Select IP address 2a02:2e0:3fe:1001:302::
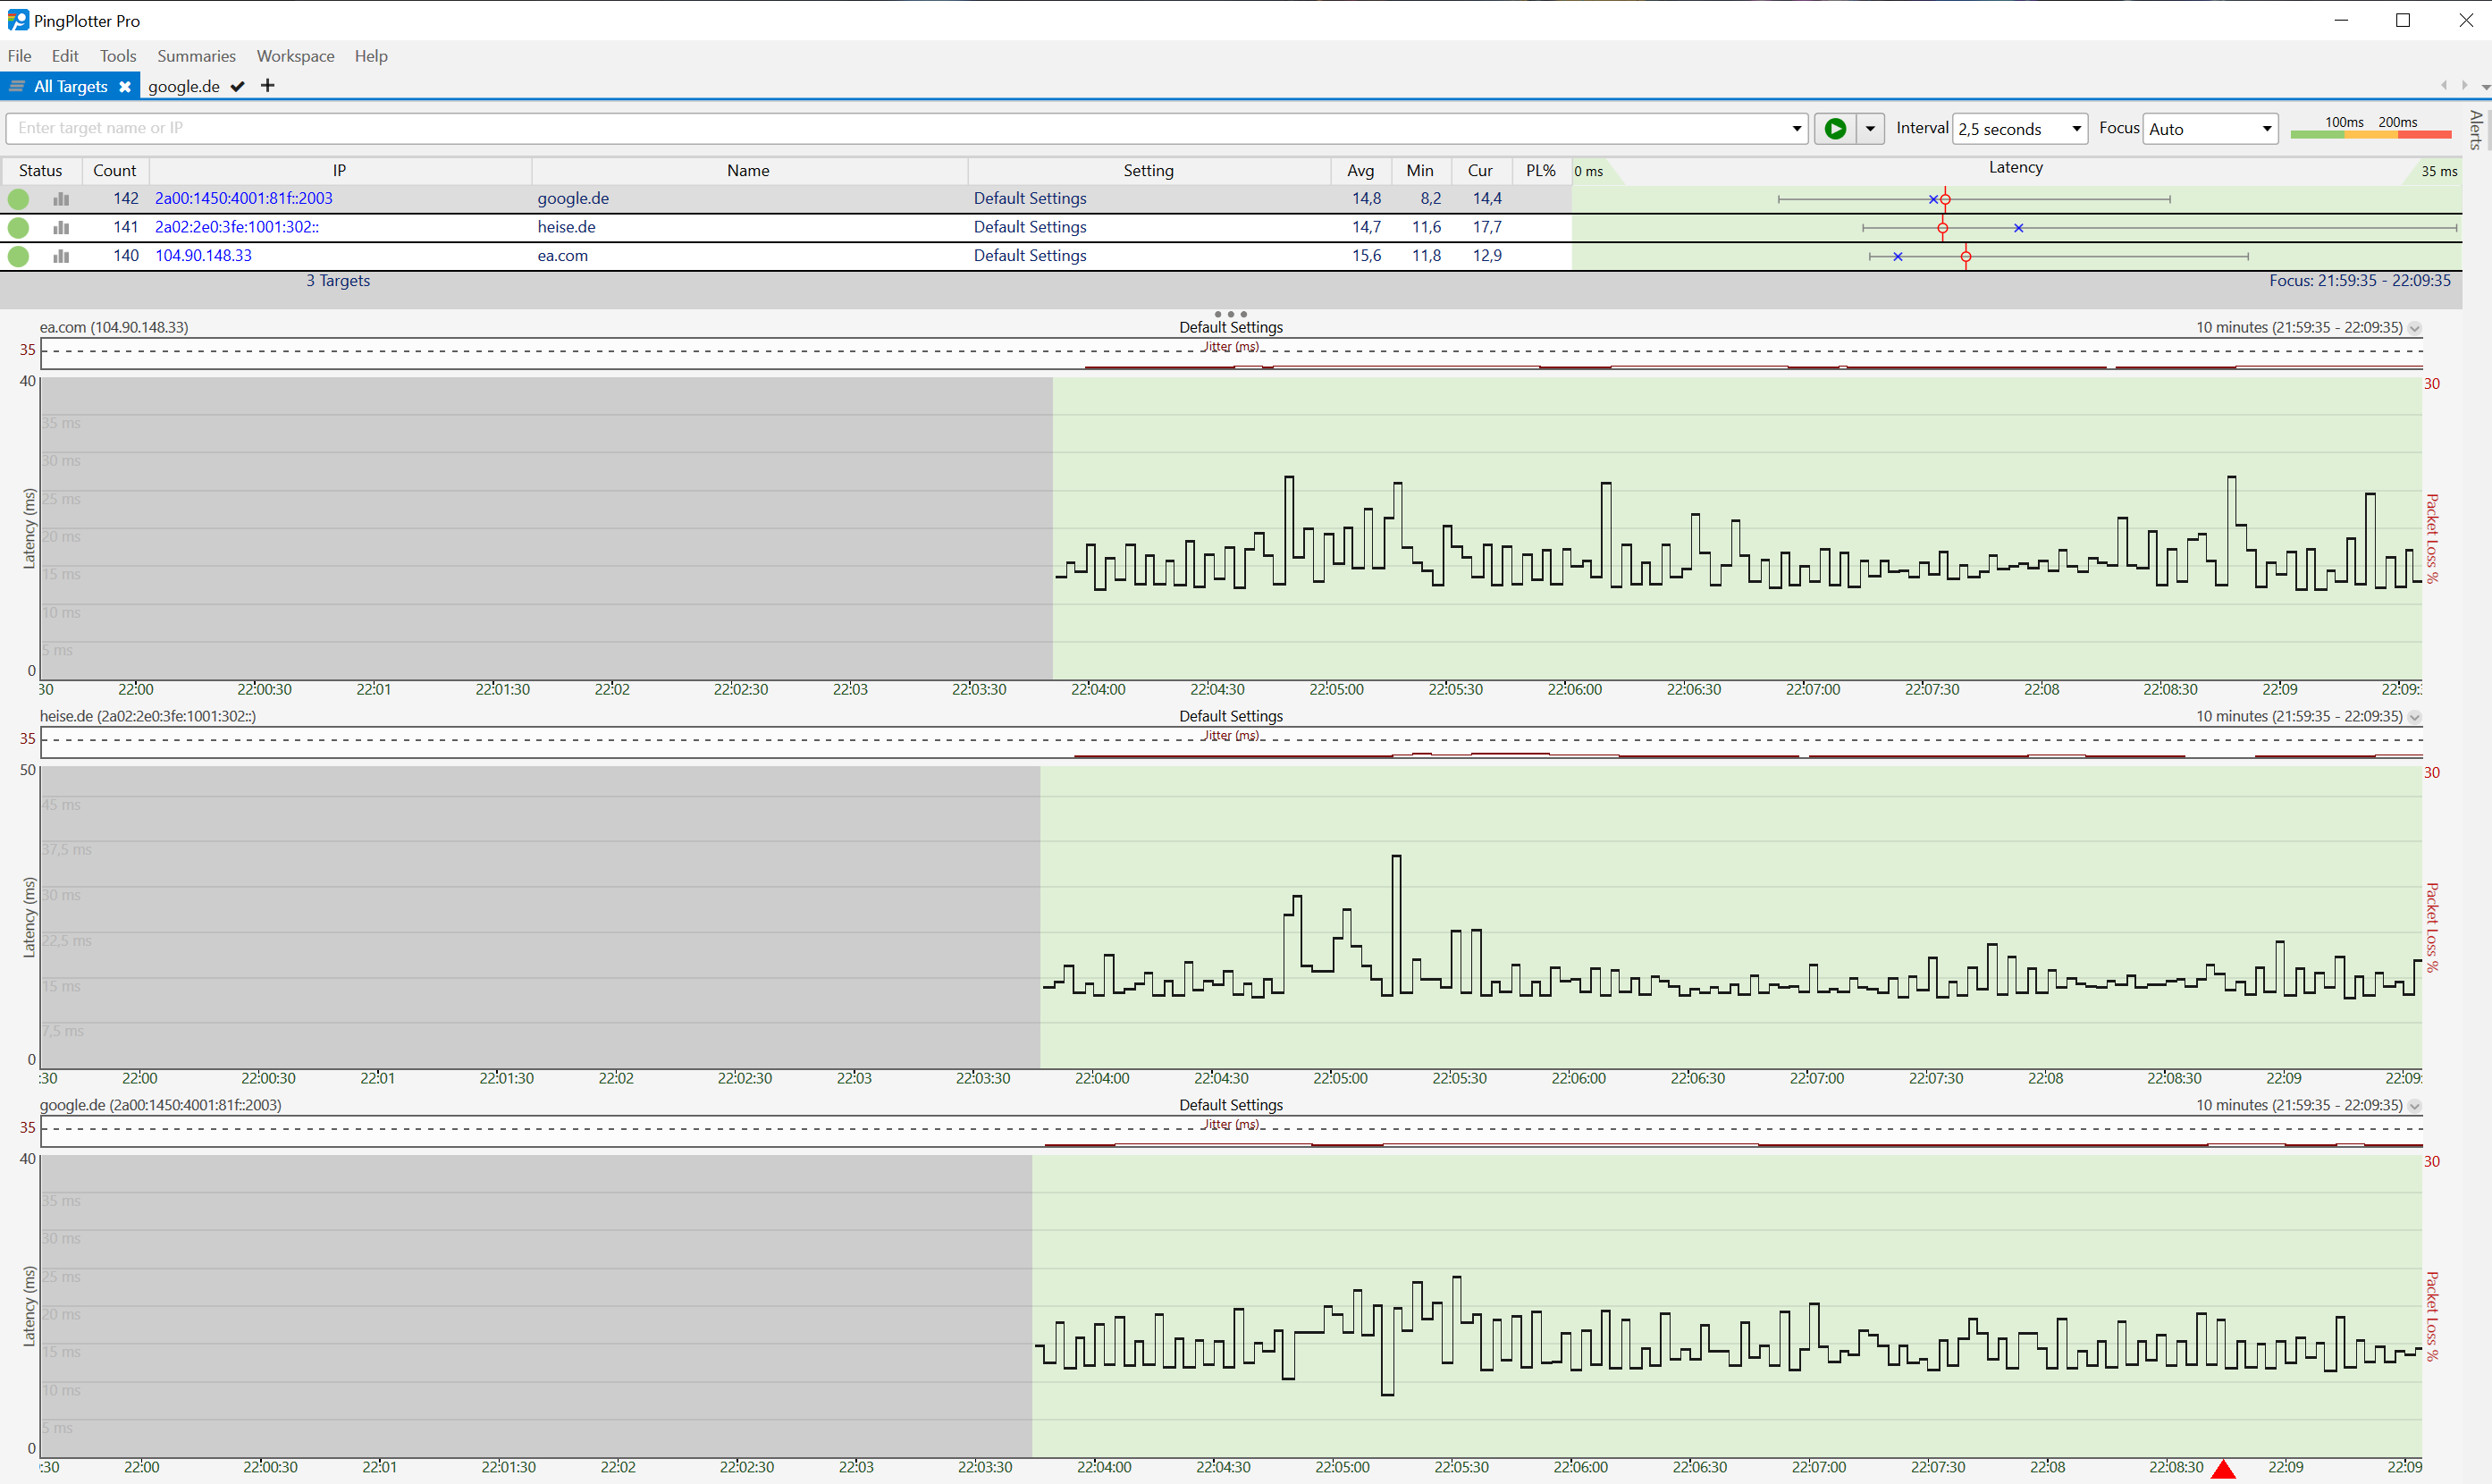 (237, 227)
